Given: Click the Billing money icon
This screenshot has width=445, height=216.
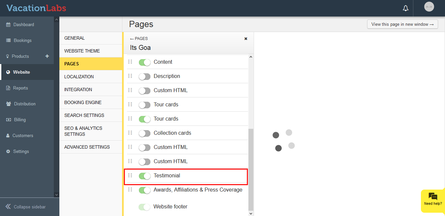Looking at the screenshot, I should [8, 120].
